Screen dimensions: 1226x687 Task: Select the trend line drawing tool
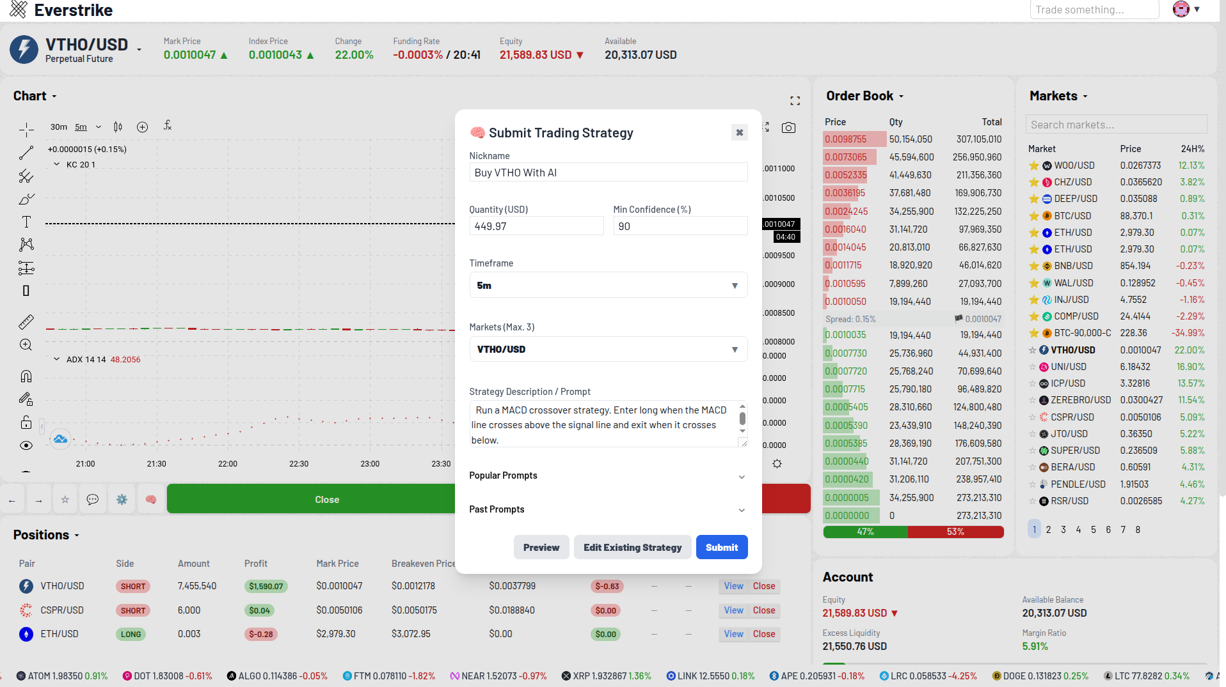pos(26,153)
